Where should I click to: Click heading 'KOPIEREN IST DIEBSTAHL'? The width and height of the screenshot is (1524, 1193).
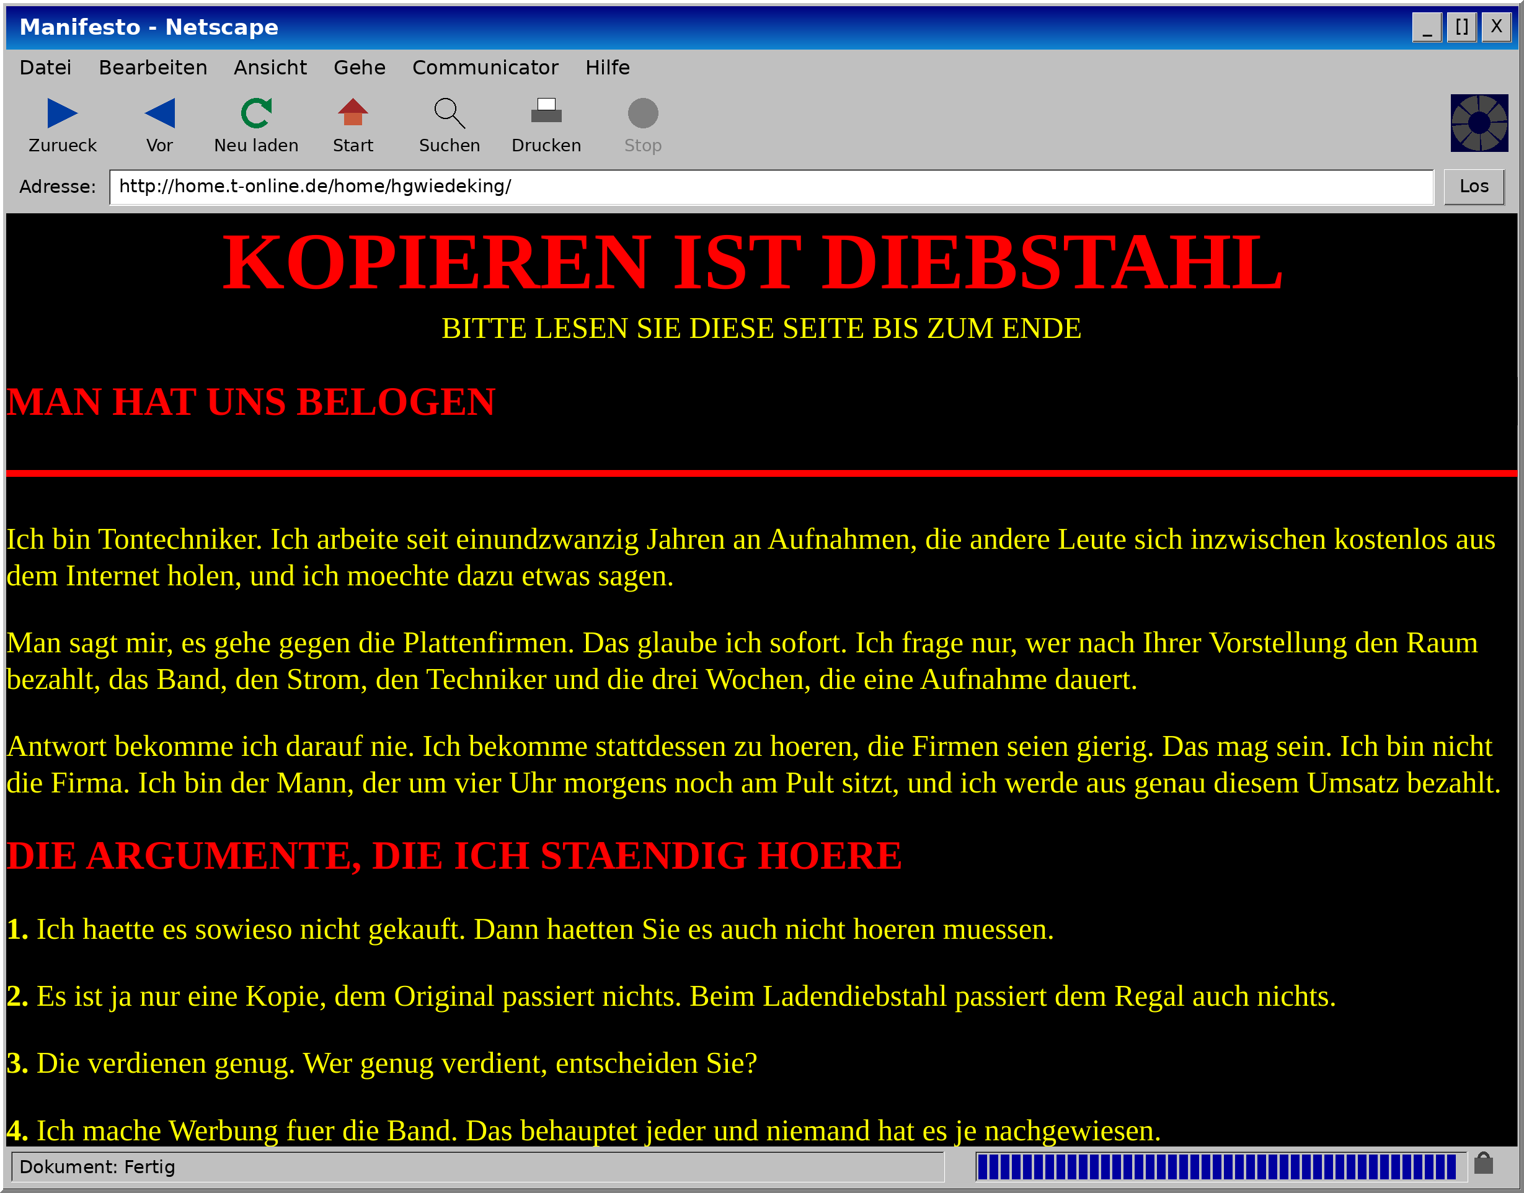pos(753,262)
